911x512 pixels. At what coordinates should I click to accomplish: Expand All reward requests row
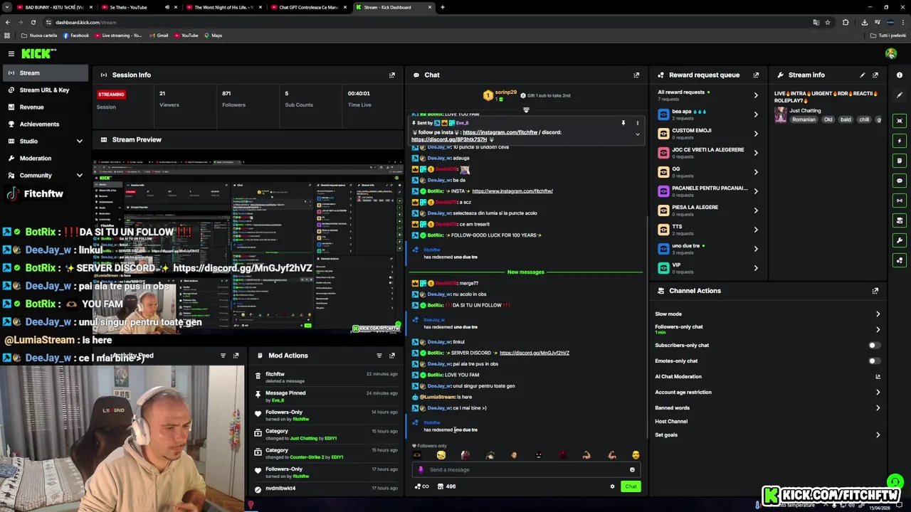point(708,95)
